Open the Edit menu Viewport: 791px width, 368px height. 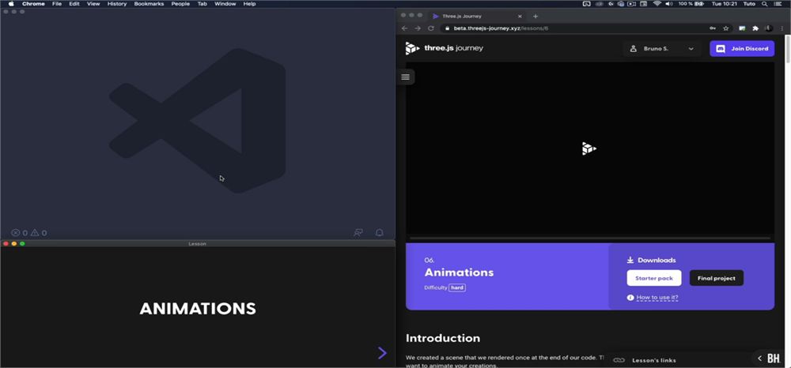tap(74, 3)
